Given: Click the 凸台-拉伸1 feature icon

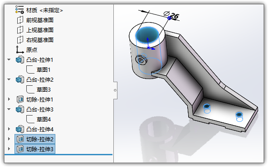Looking at the screenshot, I should 20,60.
